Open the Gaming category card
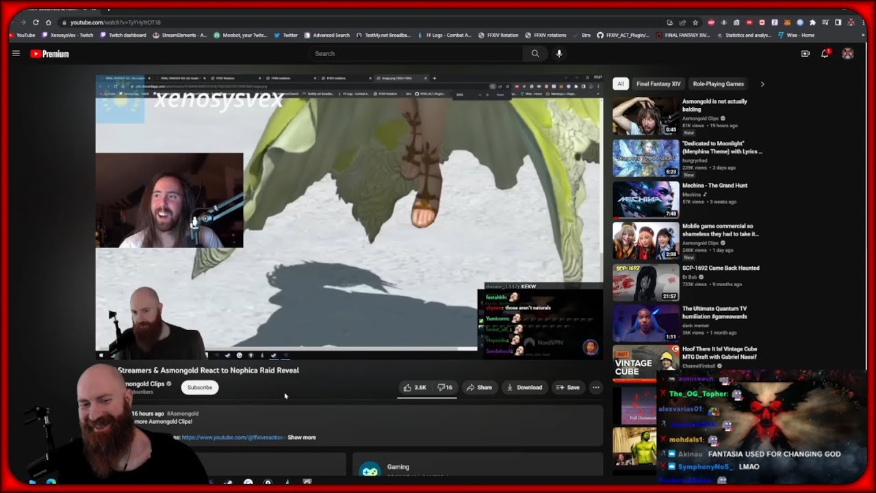The height and width of the screenshot is (493, 876). tap(478, 467)
